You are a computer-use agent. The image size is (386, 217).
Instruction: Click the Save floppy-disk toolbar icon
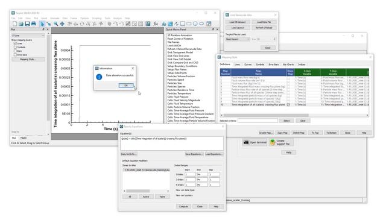pos(27,24)
